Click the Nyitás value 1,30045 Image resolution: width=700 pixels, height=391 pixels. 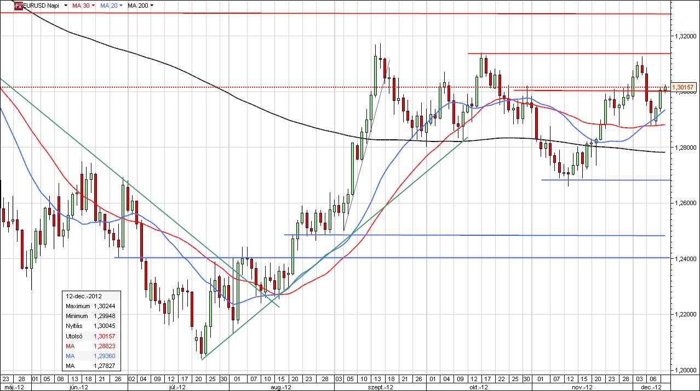click(105, 326)
